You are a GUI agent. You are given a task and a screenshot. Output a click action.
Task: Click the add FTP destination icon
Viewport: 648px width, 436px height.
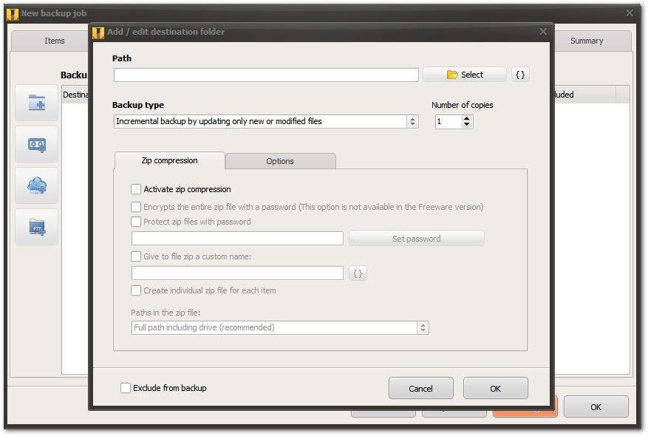pos(37,227)
